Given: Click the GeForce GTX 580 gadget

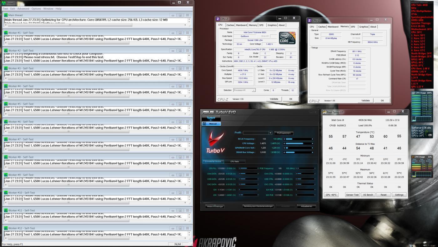Looking at the screenshot, I should tap(422, 132).
